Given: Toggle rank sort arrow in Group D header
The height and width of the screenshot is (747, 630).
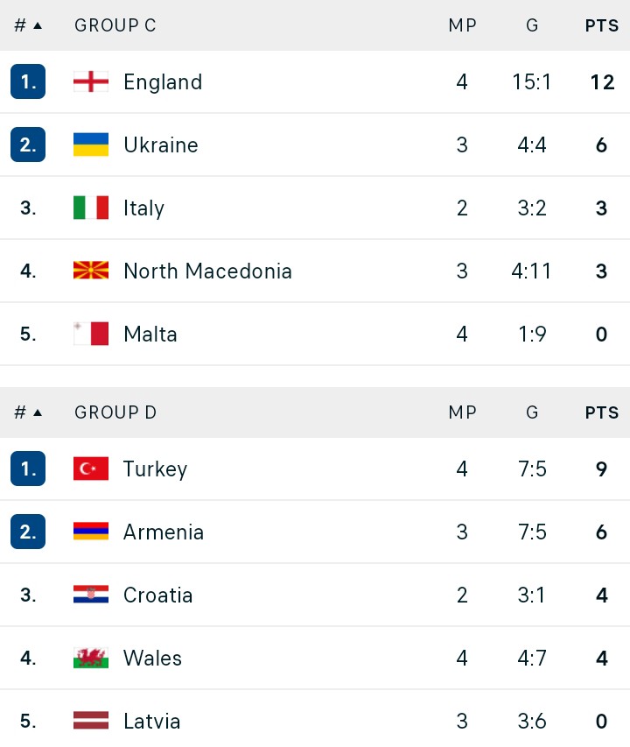Looking at the screenshot, I should coord(38,412).
